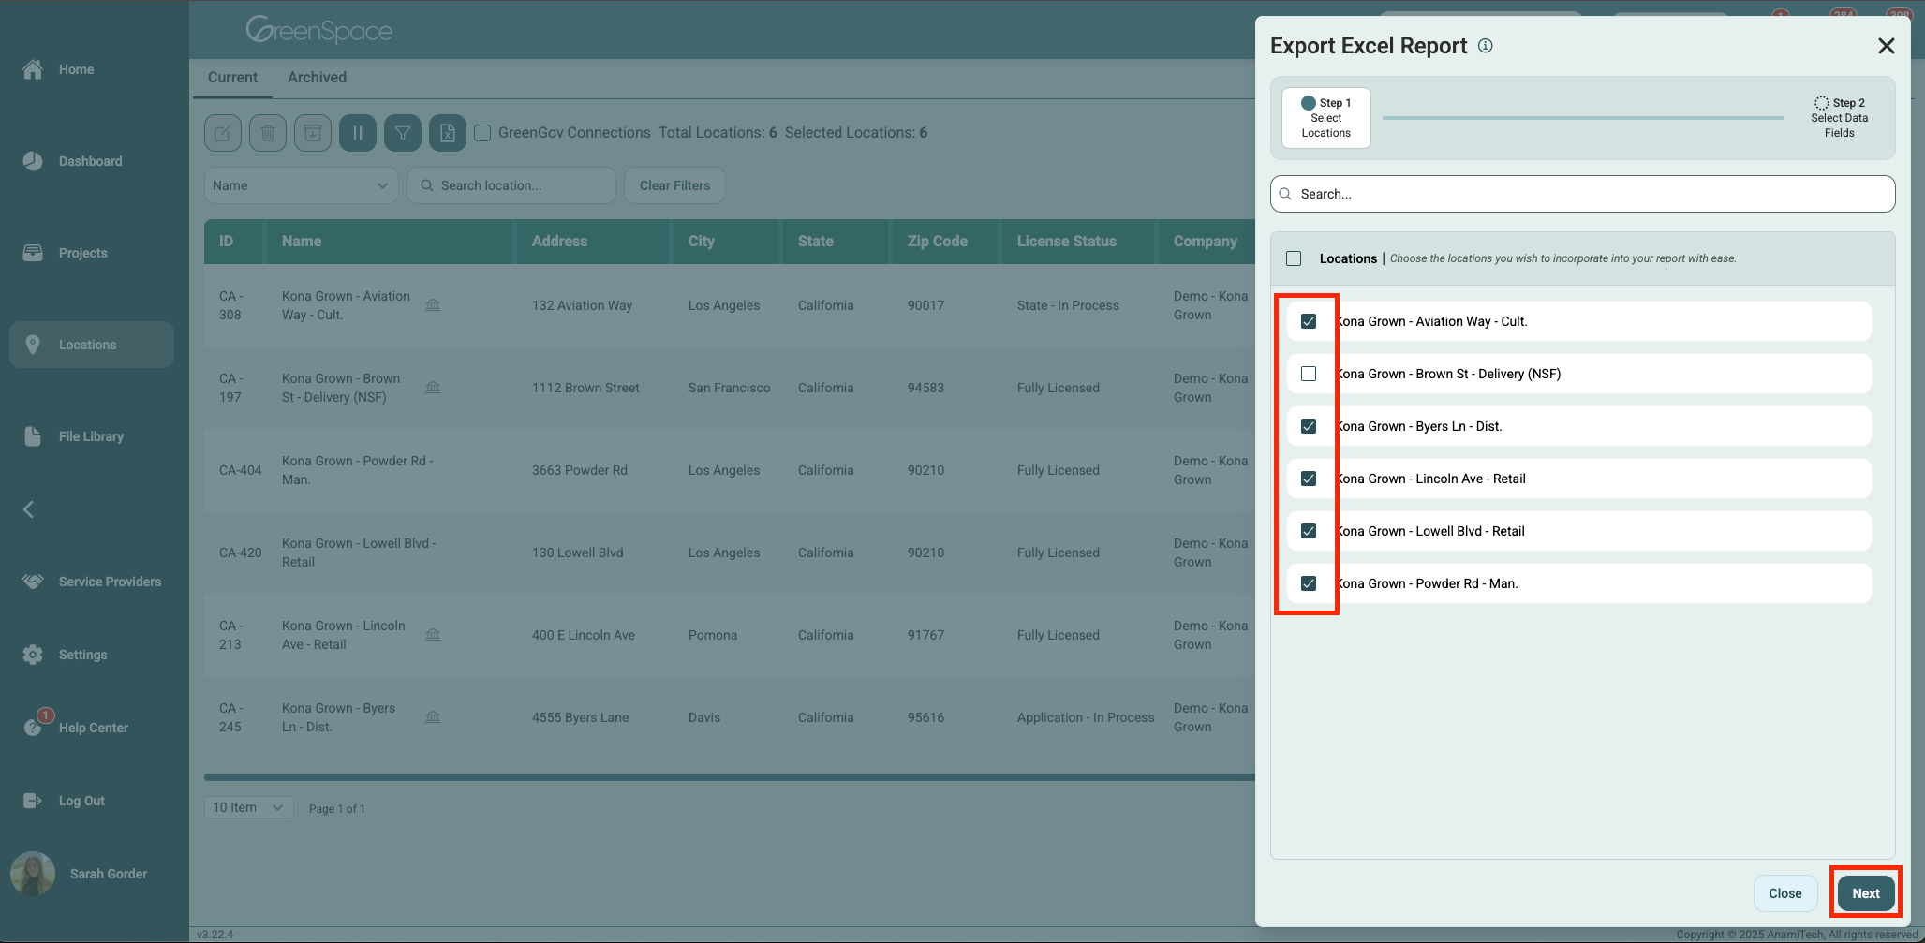Viewport: 1925px width, 943px height.
Task: Click the bank icon beside Aviation Way
Action: (x=433, y=305)
